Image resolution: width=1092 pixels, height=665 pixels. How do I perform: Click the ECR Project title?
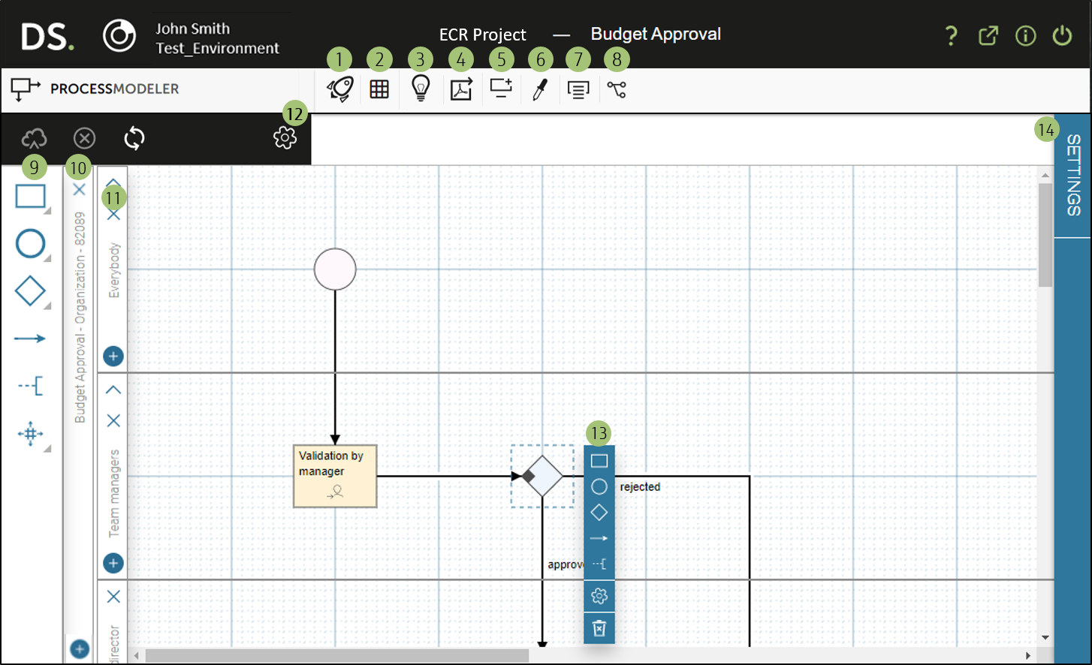[x=483, y=35]
